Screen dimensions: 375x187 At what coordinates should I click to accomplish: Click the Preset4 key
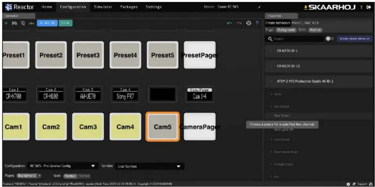click(x=125, y=55)
